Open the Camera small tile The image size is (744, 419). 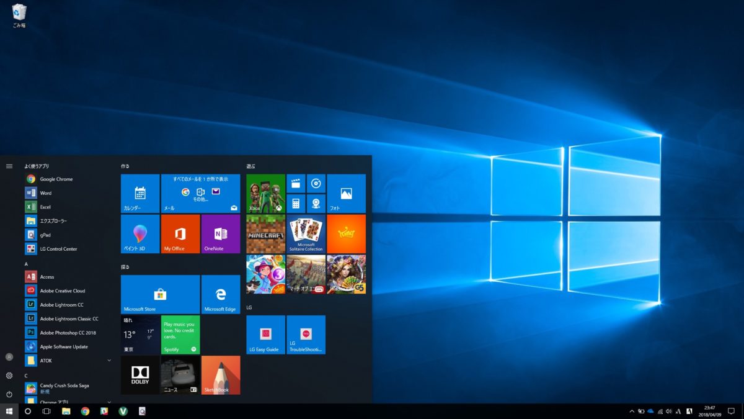pyautogui.click(x=316, y=204)
